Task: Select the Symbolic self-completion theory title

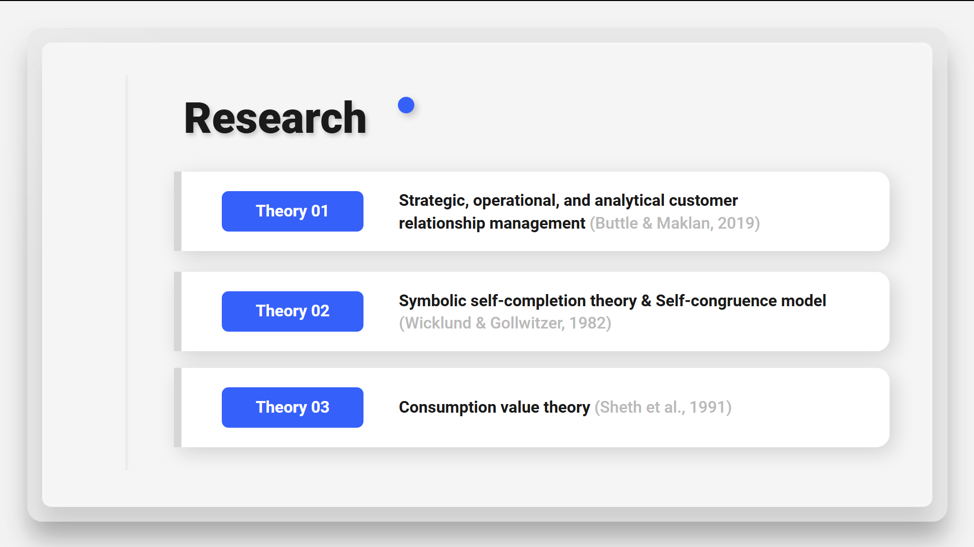Action: [517, 301]
